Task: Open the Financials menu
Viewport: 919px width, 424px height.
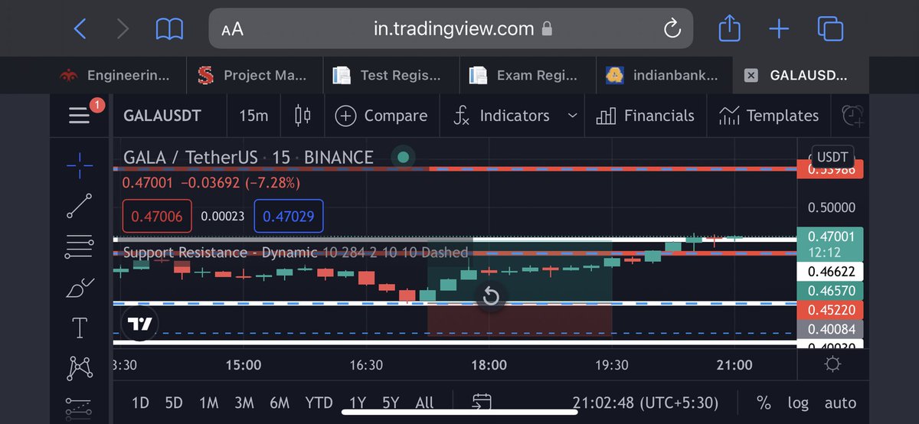Action: click(x=645, y=116)
